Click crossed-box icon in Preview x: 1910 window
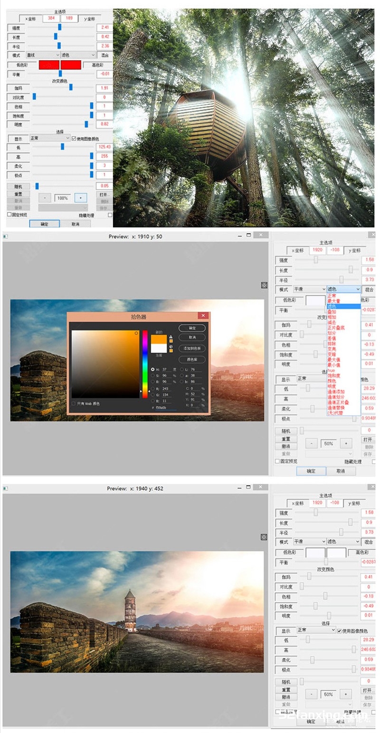380x733 pixels. point(264,285)
